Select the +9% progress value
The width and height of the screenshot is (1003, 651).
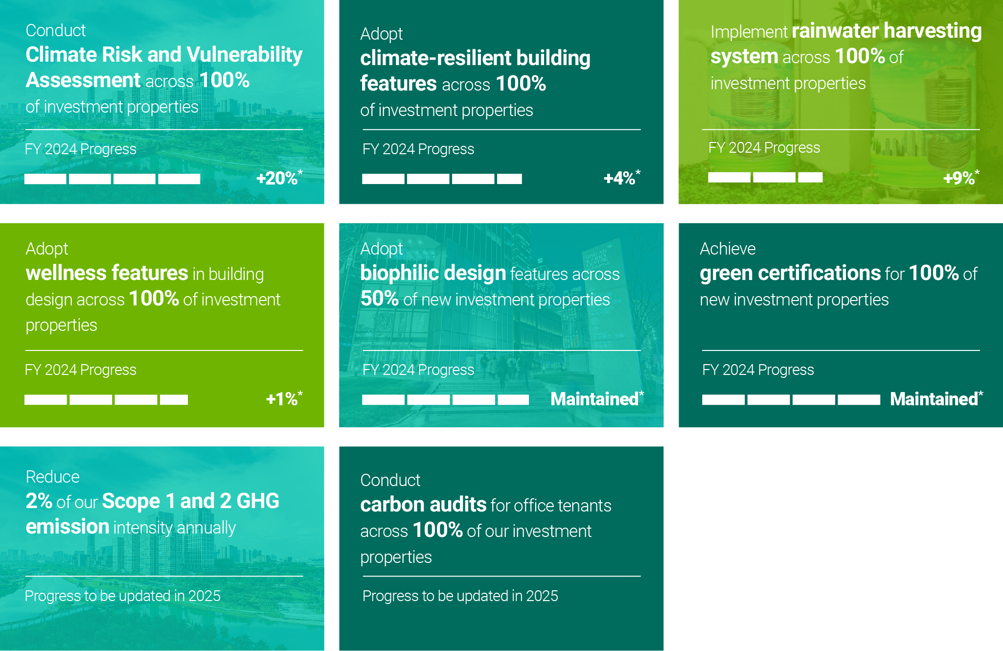961,178
